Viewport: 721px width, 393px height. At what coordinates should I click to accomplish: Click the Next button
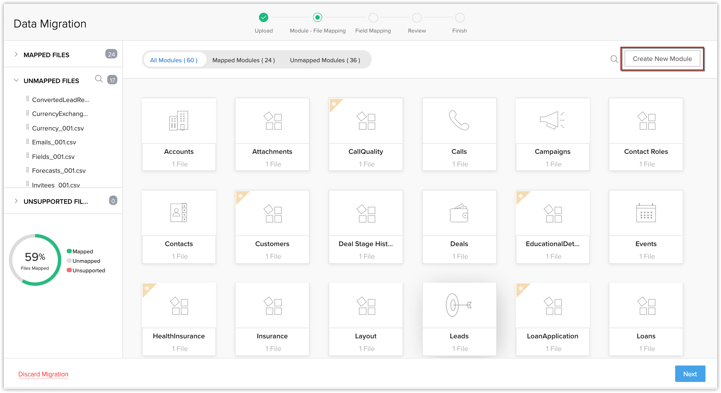[x=690, y=374]
